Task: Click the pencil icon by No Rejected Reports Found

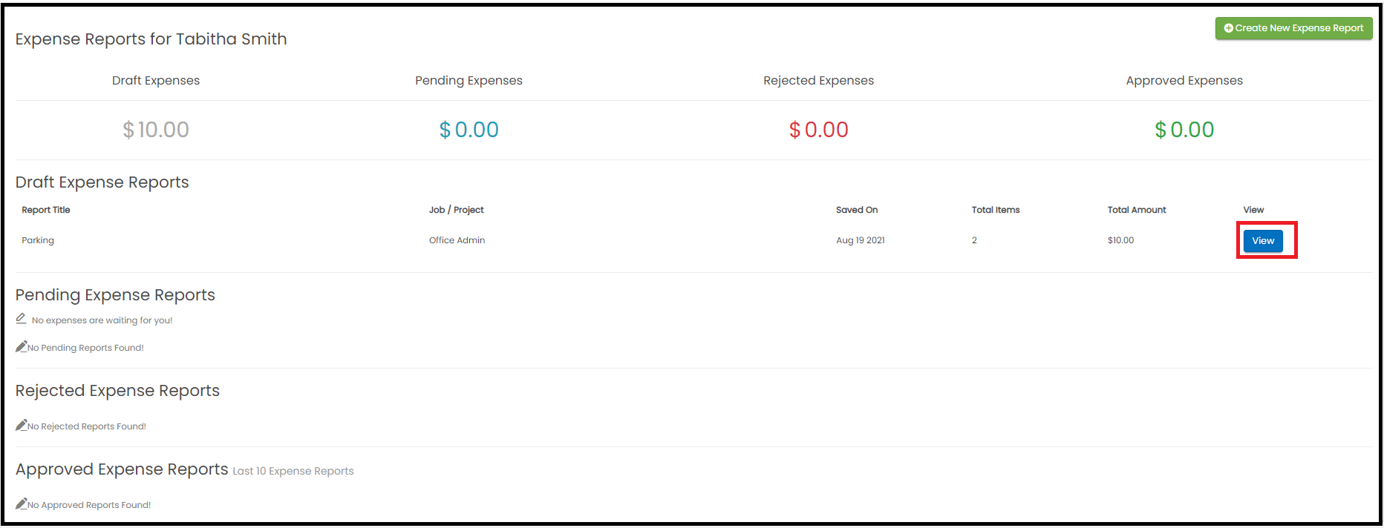Action: pyautogui.click(x=22, y=425)
